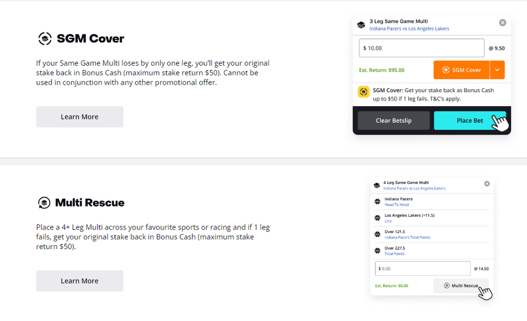Click the stacked layers icon on 3 Leg betslip
This screenshot has height=321, width=527.
(361, 25)
